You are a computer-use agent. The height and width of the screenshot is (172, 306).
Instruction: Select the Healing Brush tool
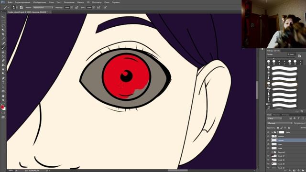[x=3, y=43]
